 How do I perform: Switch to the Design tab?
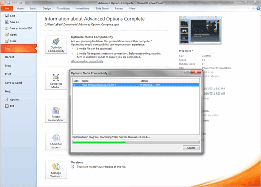tap(47, 8)
